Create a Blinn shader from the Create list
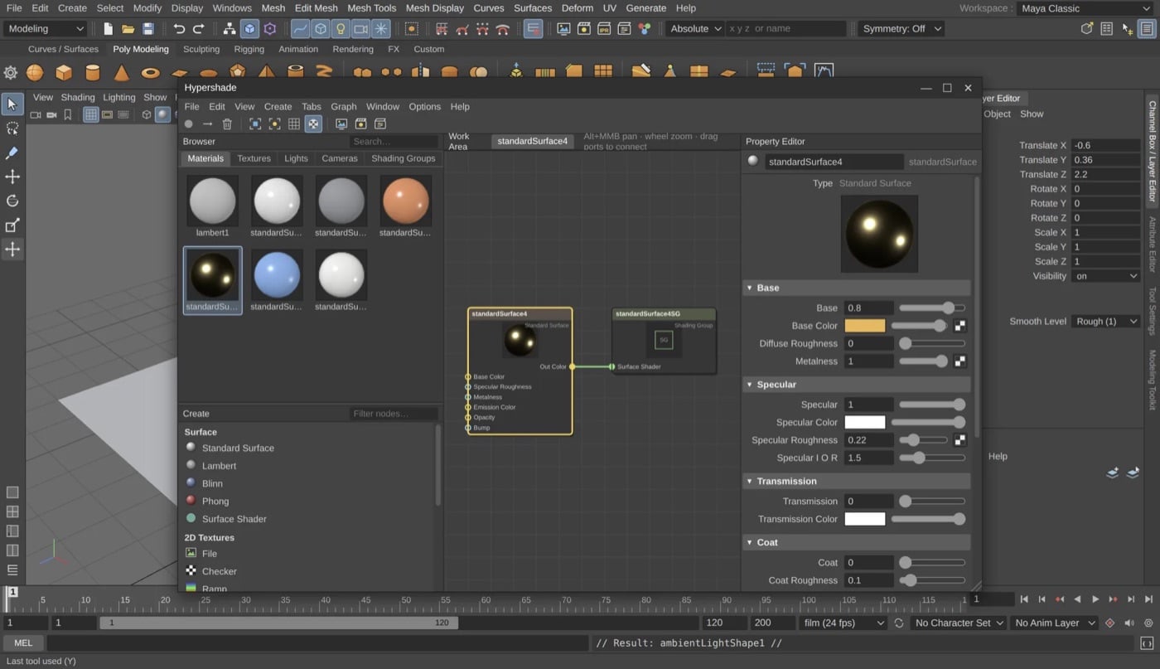1160x669 pixels. [x=212, y=483]
